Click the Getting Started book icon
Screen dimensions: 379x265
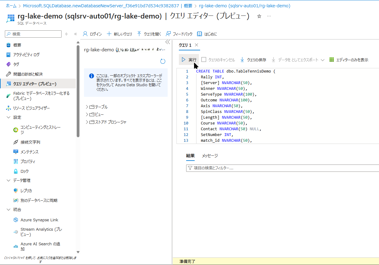[x=200, y=34]
